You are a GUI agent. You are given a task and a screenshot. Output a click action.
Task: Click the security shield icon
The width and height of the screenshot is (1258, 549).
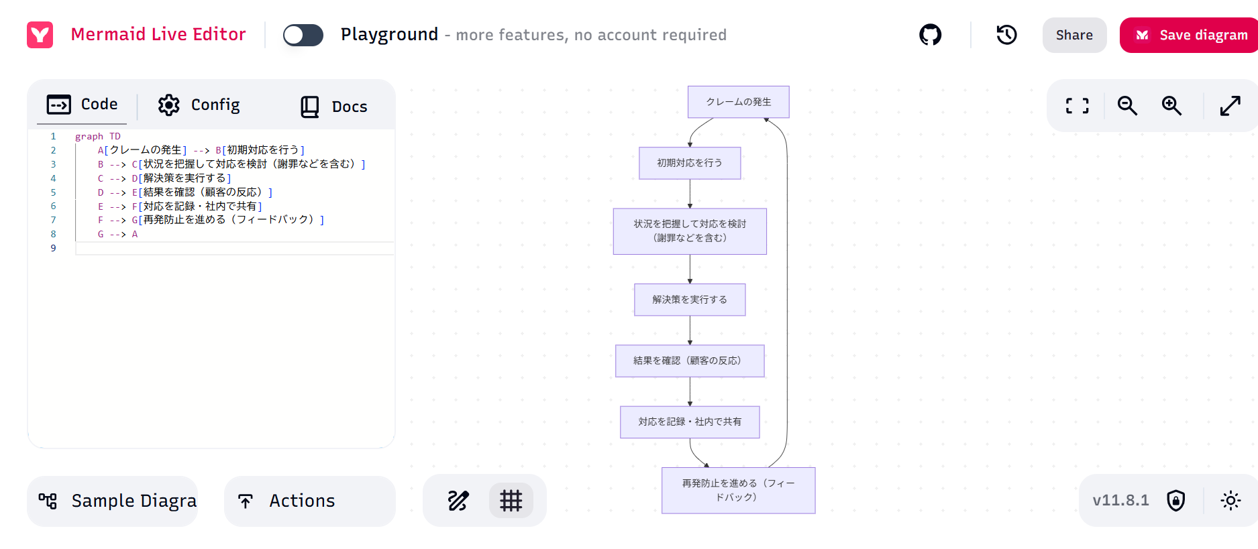pyautogui.click(x=1176, y=501)
